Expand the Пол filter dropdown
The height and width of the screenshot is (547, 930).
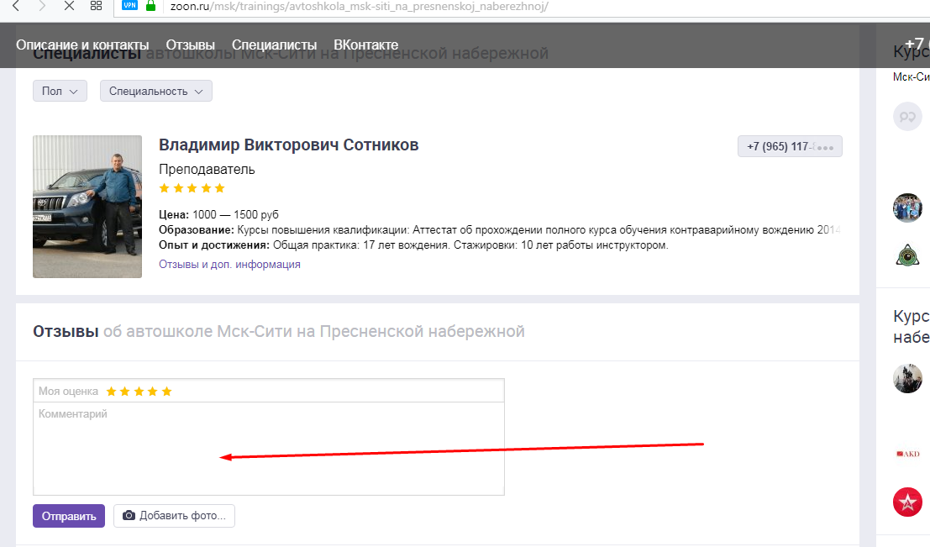pyautogui.click(x=60, y=91)
